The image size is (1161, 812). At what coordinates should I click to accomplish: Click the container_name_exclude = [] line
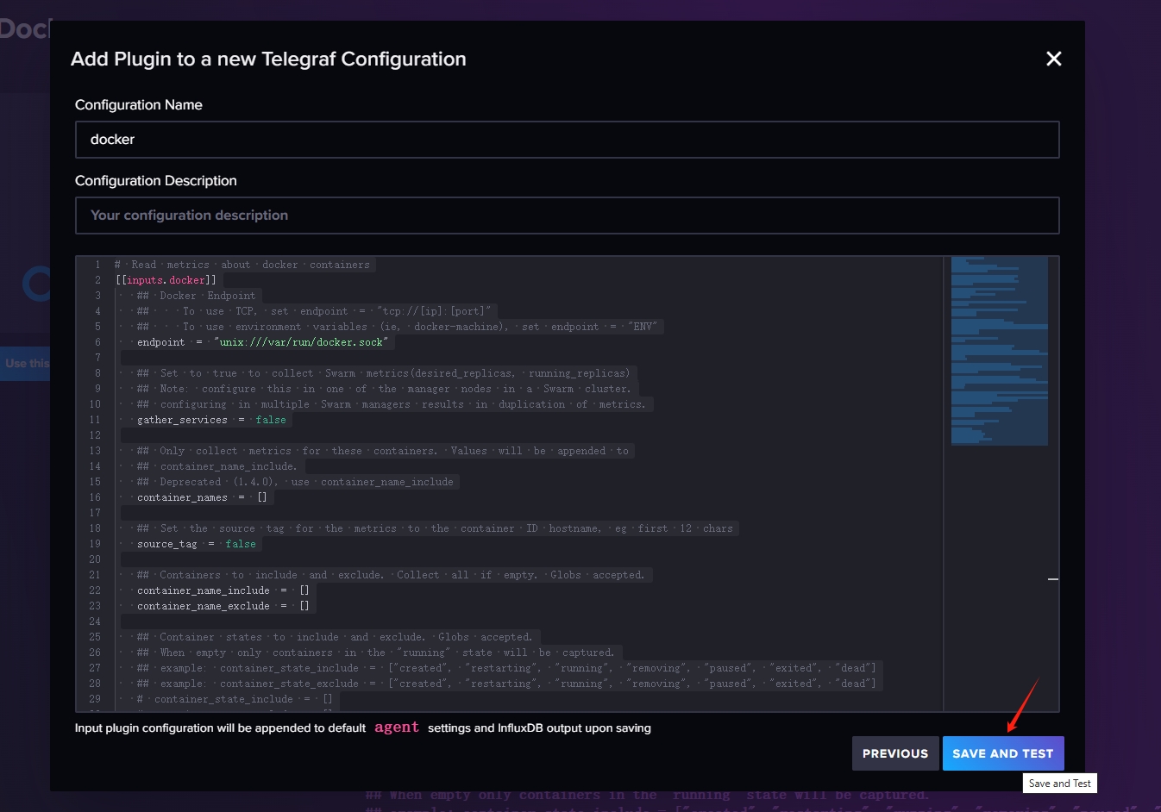tap(223, 606)
